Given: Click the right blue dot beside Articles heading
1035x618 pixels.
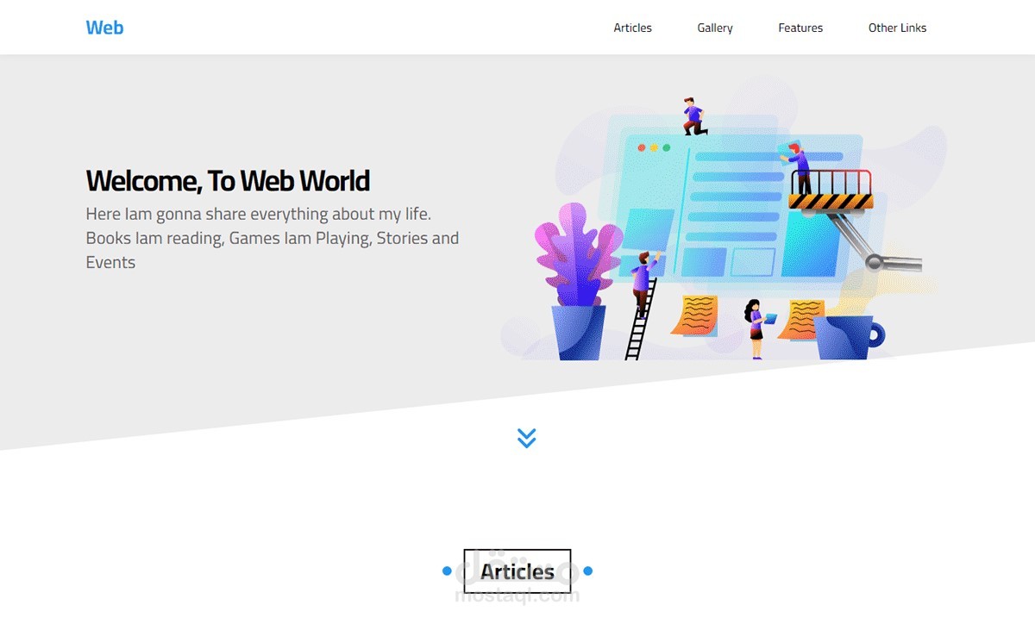Looking at the screenshot, I should pyautogui.click(x=588, y=571).
